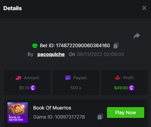Select the Bet ID number text
The height and width of the screenshot is (127, 151).
83,45
